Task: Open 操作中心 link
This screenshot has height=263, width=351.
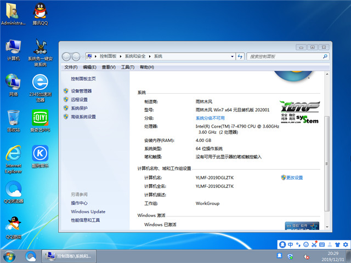Action: click(x=79, y=203)
